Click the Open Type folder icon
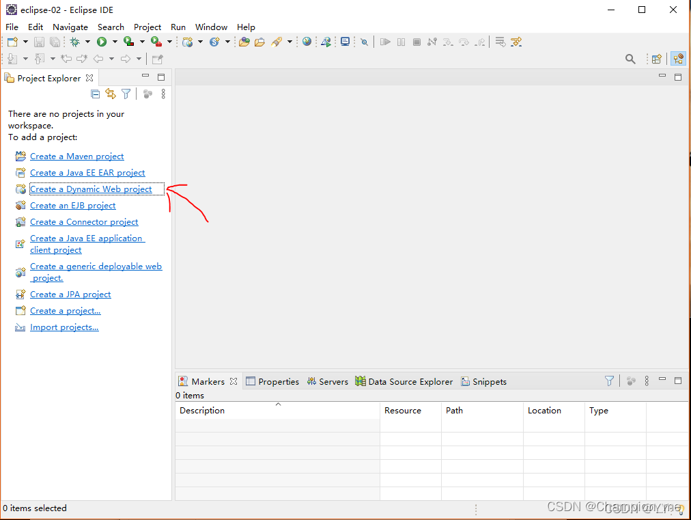This screenshot has height=520, width=691. coord(244,42)
